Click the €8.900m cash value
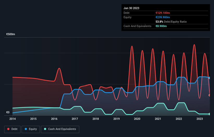The width and height of the screenshot is (214, 137). (161, 26)
